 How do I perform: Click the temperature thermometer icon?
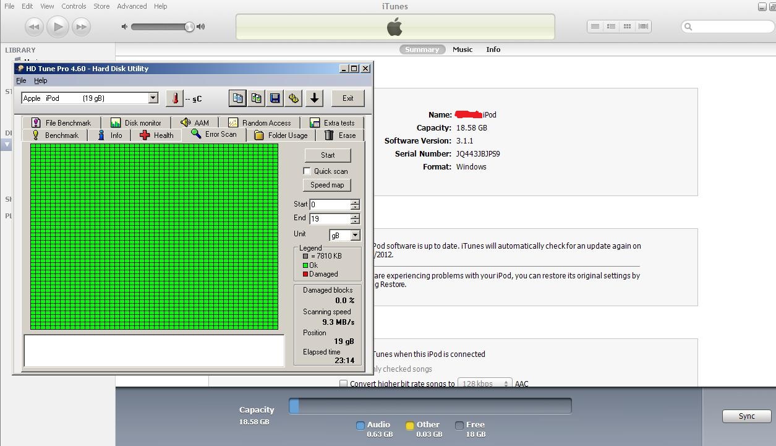[x=175, y=98]
